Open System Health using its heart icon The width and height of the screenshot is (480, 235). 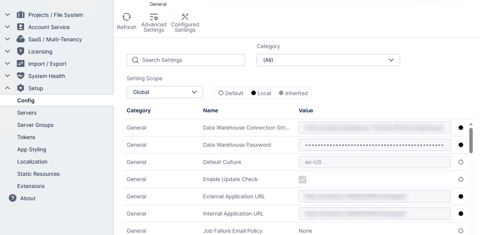(x=21, y=76)
